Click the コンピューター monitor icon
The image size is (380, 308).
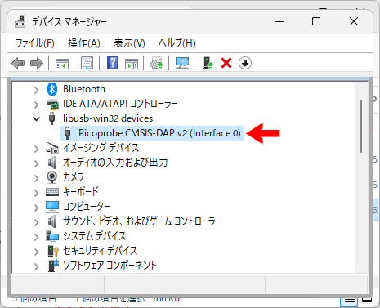(x=52, y=207)
